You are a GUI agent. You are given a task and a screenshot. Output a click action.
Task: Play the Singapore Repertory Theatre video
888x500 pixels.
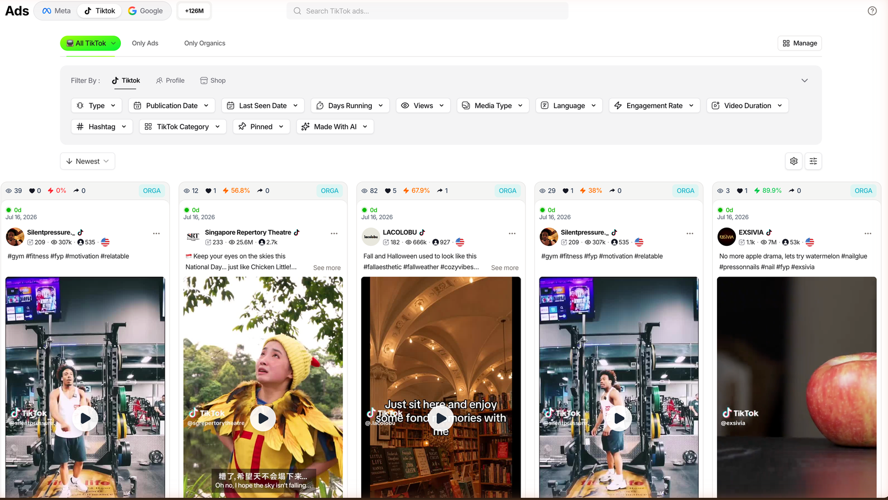tap(263, 418)
